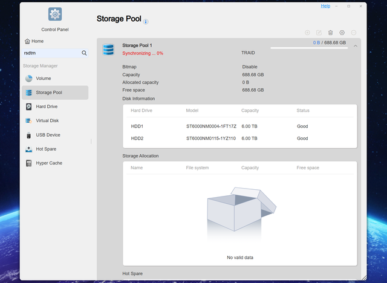Click the search magnifier icon
This screenshot has width=387, height=283.
[x=84, y=53]
